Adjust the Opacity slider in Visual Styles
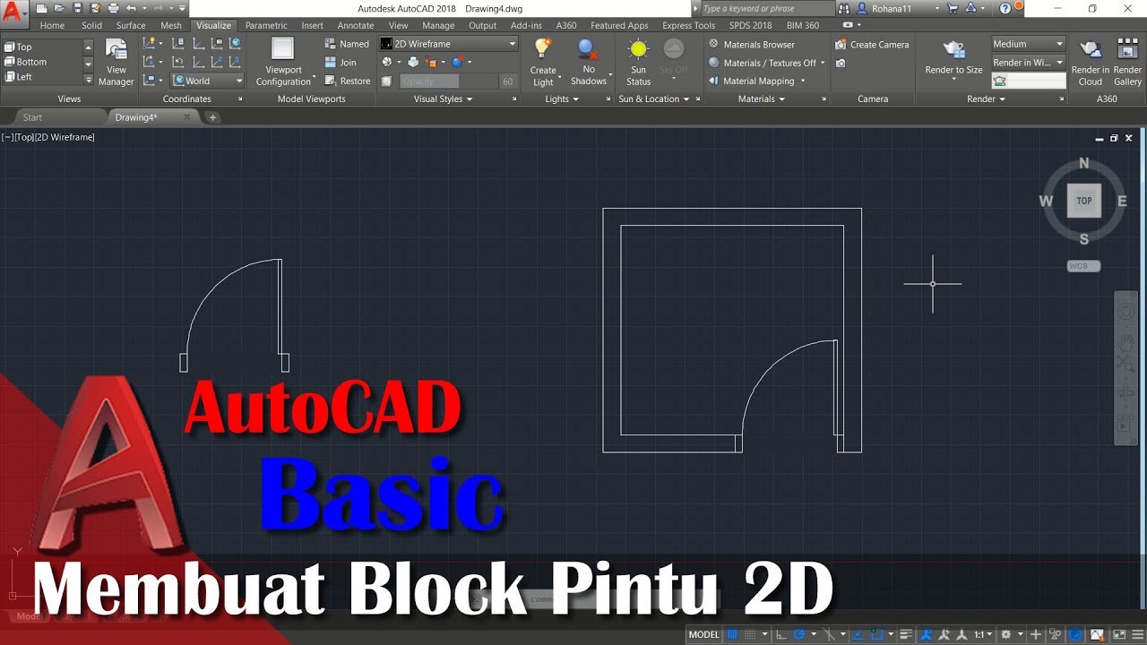 coord(448,81)
